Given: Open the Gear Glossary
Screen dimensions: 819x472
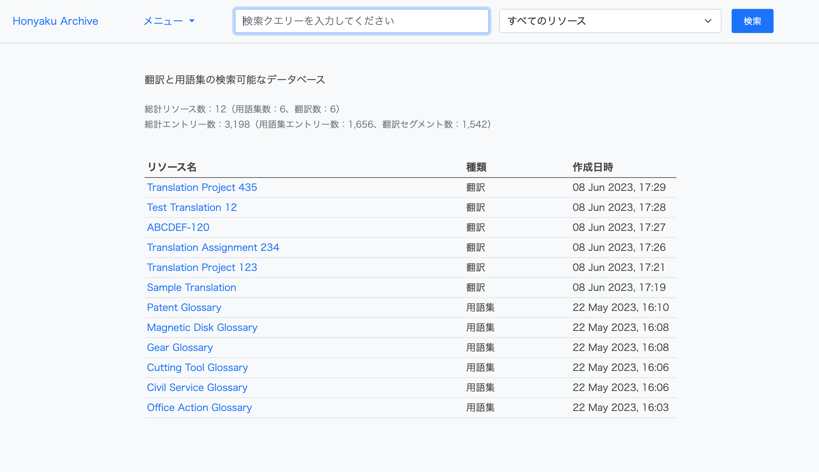Looking at the screenshot, I should click(x=179, y=347).
